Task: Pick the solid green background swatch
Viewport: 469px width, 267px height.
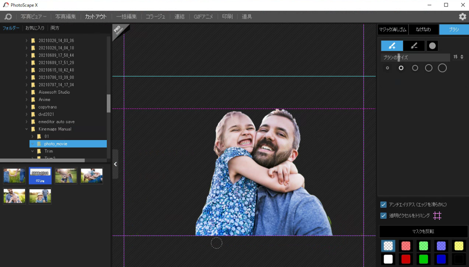Action: 423,259
